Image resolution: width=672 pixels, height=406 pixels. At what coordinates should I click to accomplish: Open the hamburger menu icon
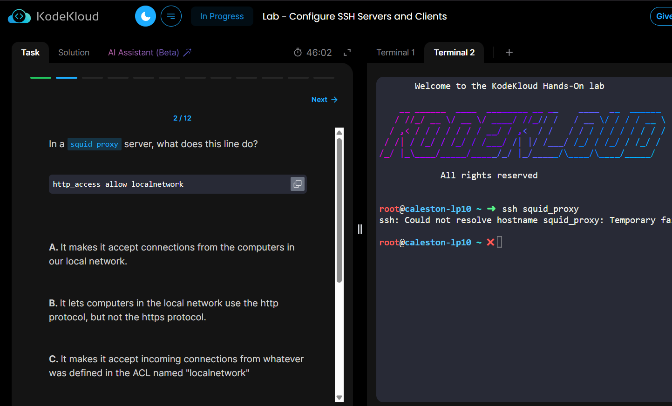click(171, 16)
